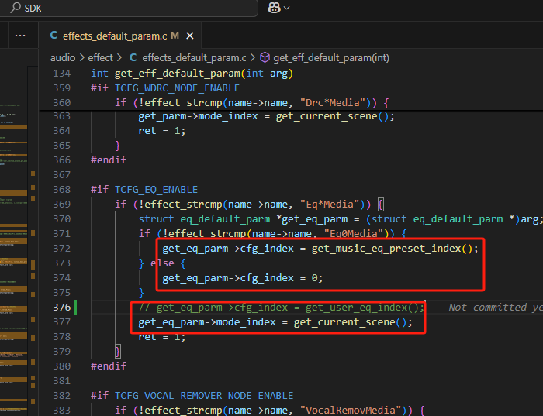Click the "VocalRemovMedia" string literal

tap(351, 411)
